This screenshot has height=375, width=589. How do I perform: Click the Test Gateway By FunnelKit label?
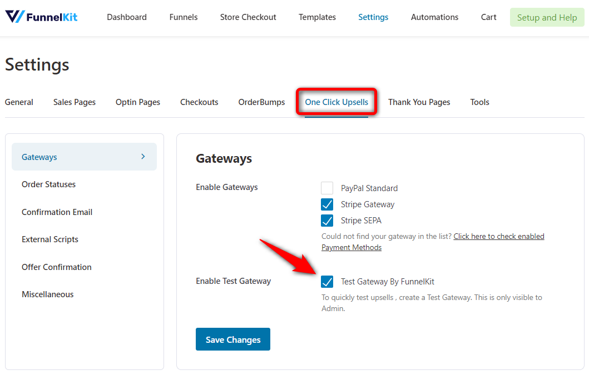[x=387, y=282]
